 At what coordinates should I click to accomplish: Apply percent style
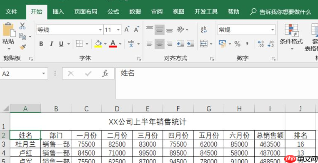point(237,44)
